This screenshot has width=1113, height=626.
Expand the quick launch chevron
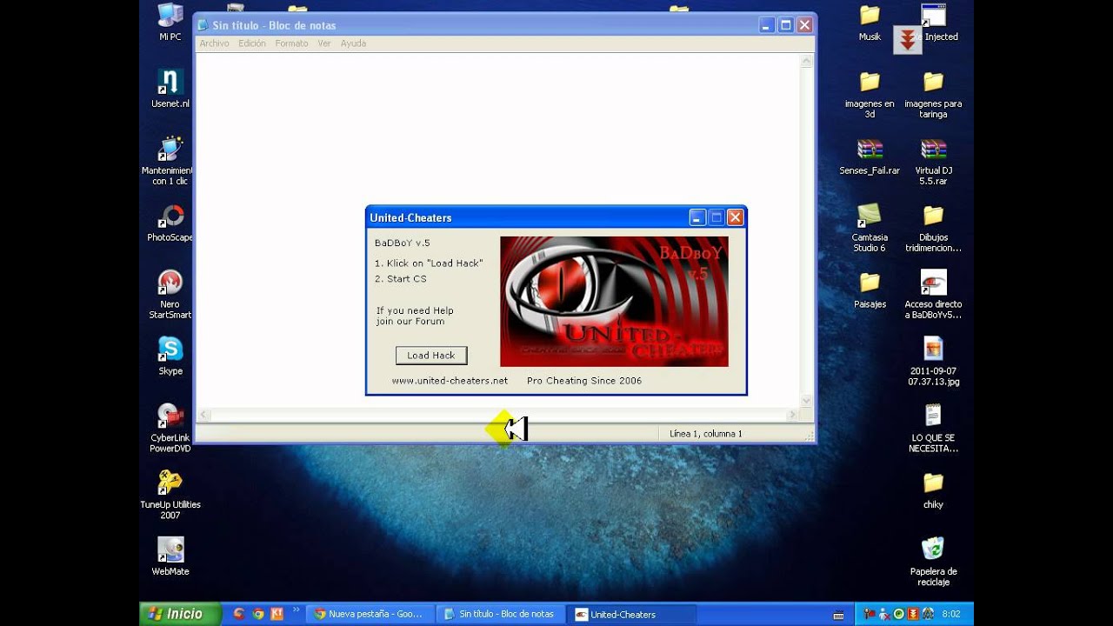296,610
